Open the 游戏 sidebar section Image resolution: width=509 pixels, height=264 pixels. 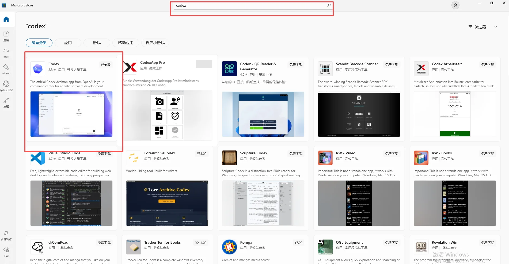(6, 53)
